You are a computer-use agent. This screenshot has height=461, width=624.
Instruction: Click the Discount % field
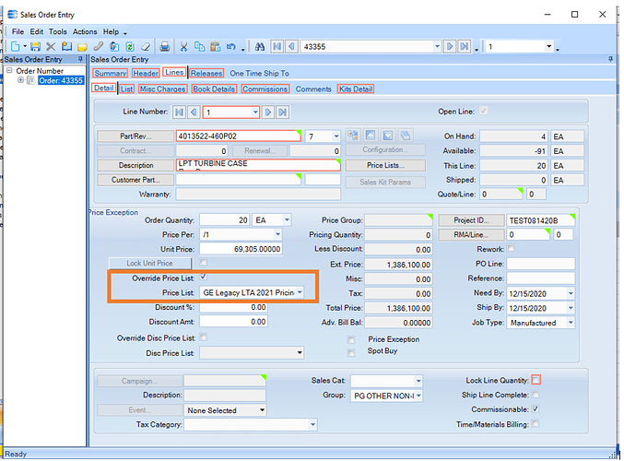tap(233, 307)
